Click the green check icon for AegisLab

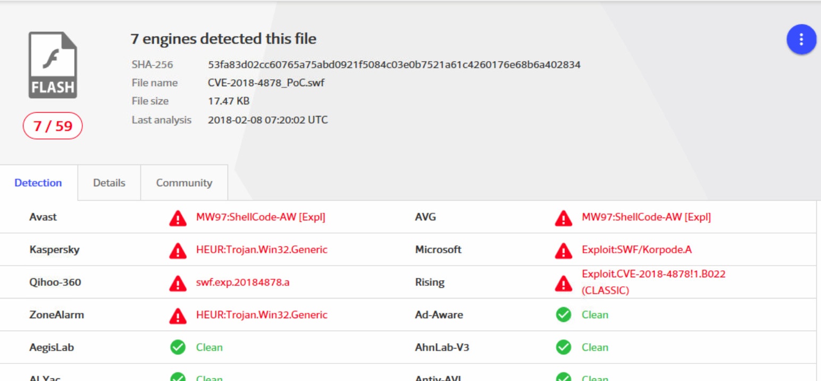click(178, 347)
